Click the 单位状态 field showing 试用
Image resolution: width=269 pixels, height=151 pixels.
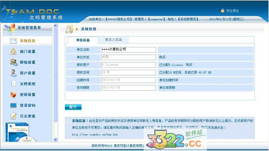[x=128, y=57]
